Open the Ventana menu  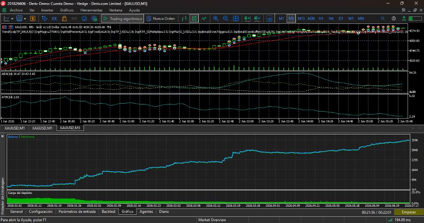coord(115,10)
